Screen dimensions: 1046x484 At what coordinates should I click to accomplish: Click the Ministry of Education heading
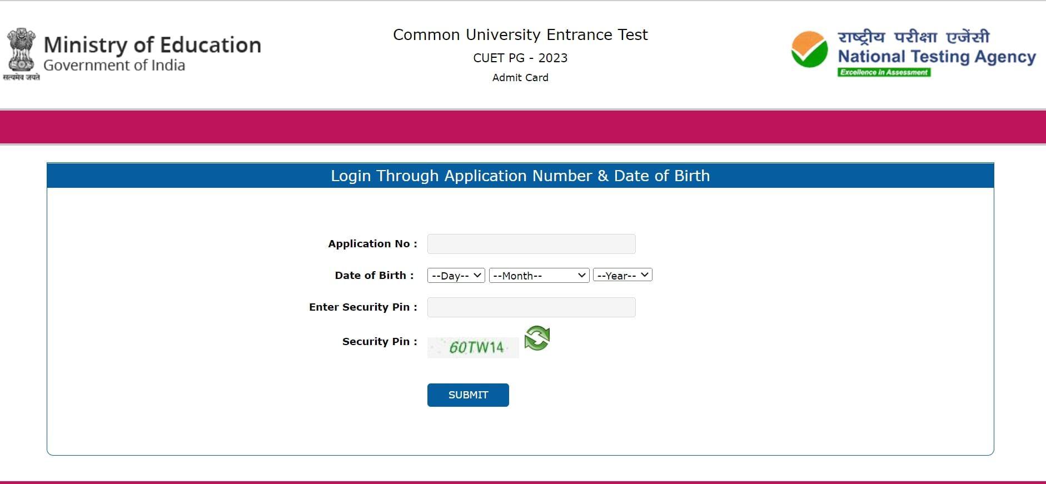[x=152, y=45]
